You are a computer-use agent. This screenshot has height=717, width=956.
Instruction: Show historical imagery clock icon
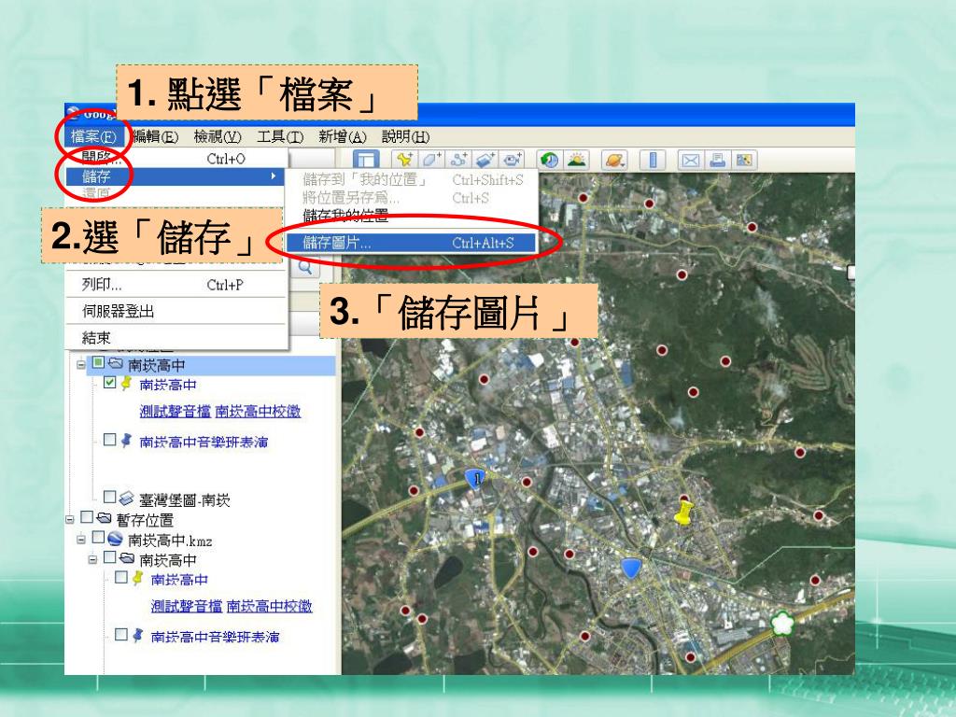tap(550, 160)
